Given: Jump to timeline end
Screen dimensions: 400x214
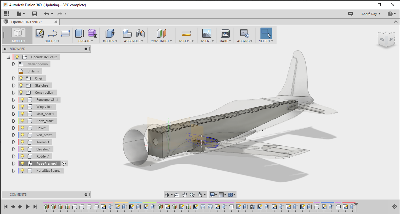Looking at the screenshot, I should click(35, 207).
